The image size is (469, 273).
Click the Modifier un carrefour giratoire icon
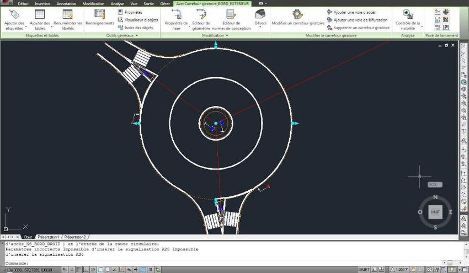297,15
